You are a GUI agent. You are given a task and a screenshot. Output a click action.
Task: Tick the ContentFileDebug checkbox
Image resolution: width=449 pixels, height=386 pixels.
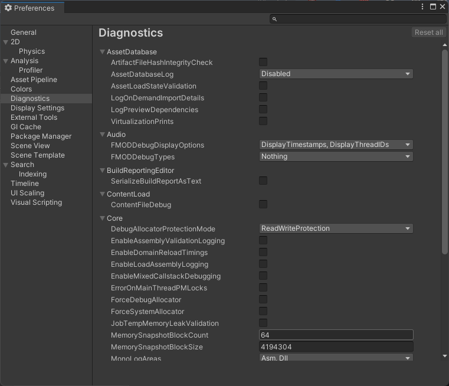(x=263, y=204)
